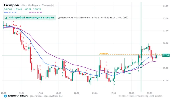The image size is (177, 99).
Task: Click the 95.00 price axis label
Action: coord(166,18)
